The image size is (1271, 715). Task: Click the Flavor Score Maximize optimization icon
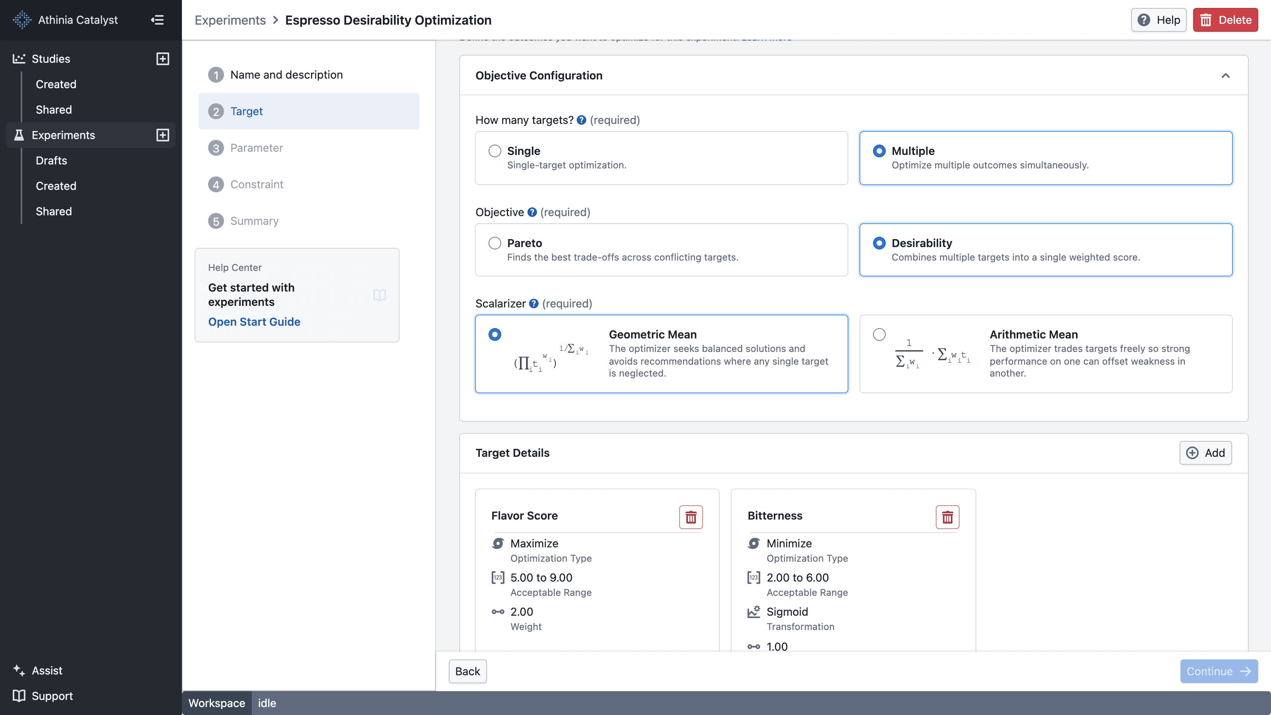tap(498, 543)
